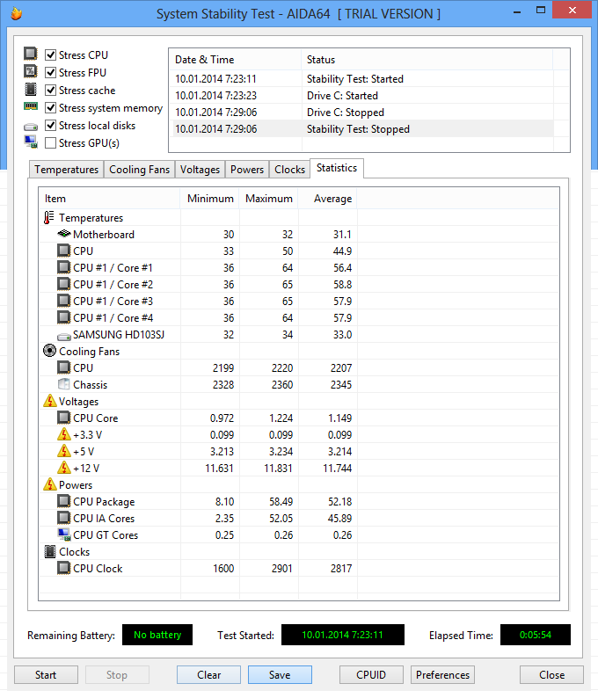Disable the Stress local disks option
This screenshot has height=698, width=598.
point(51,126)
